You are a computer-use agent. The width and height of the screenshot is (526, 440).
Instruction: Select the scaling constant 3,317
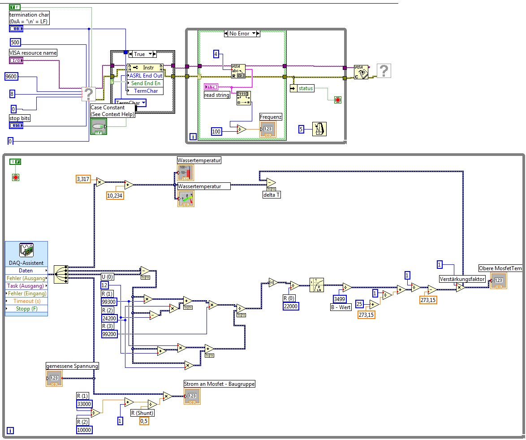click(x=83, y=179)
